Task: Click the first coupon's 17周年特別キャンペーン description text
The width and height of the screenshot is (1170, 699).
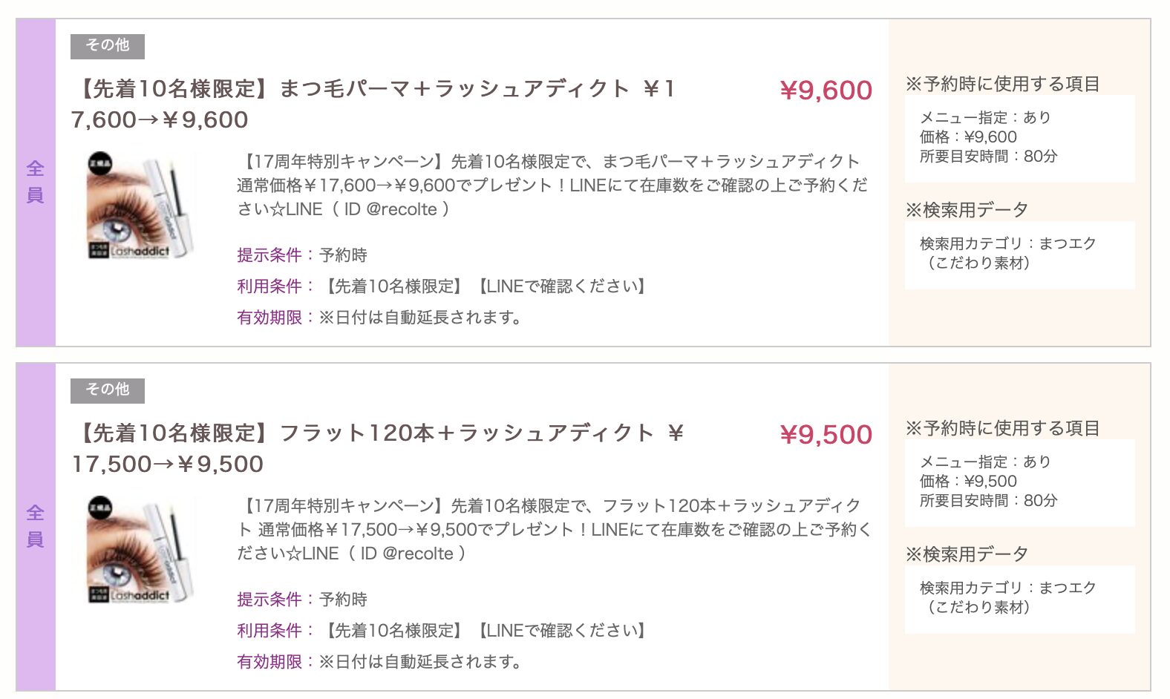Action: [x=552, y=186]
